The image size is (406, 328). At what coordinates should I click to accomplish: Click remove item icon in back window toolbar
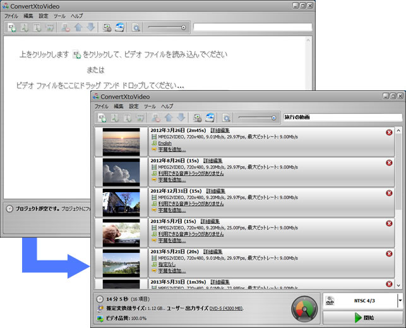click(x=65, y=27)
